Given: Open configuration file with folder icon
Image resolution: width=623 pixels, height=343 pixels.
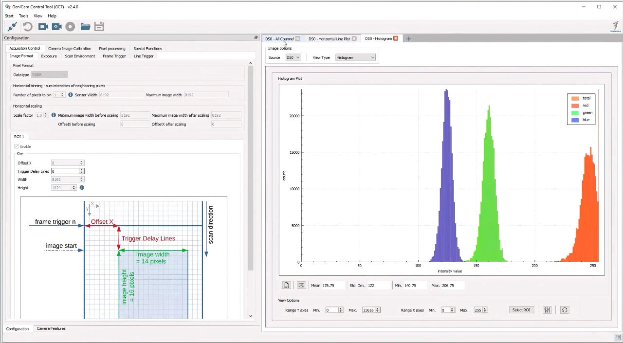Looking at the screenshot, I should (x=85, y=27).
